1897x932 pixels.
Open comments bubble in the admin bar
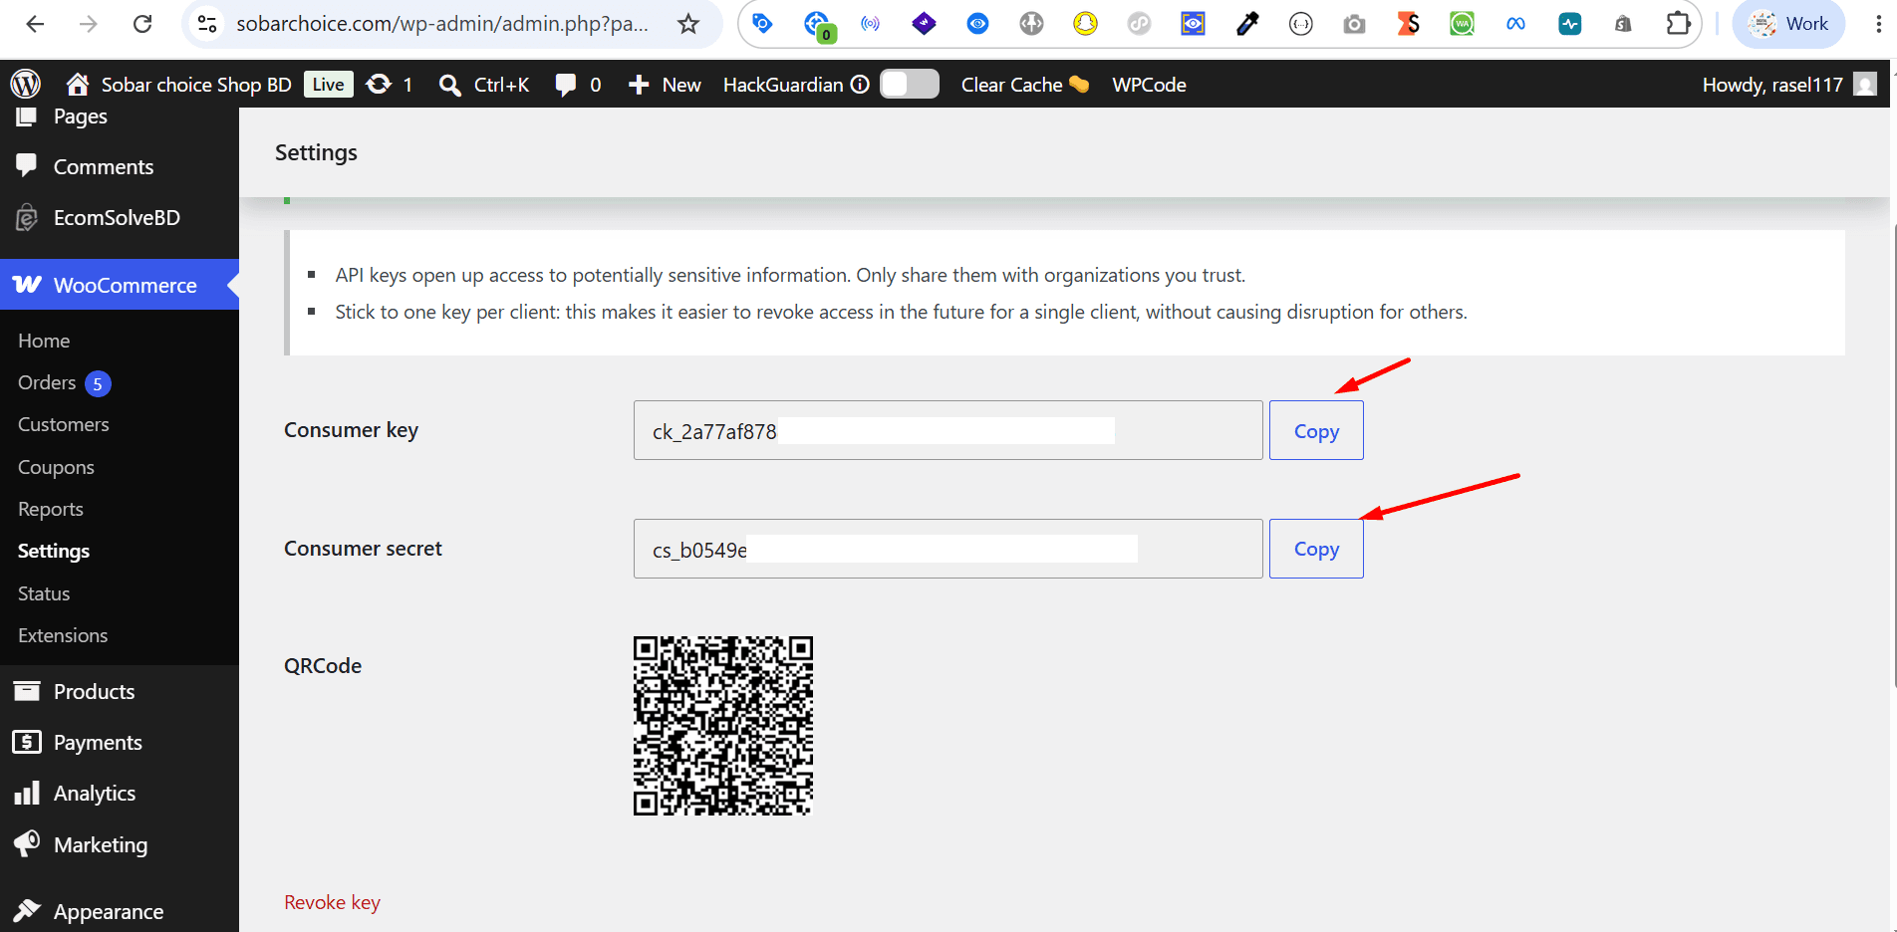(x=578, y=85)
